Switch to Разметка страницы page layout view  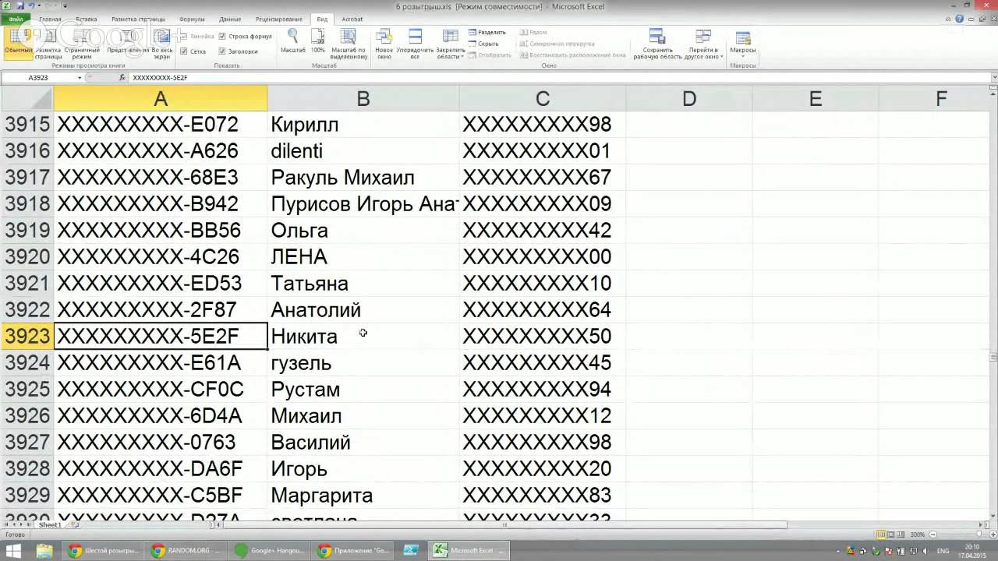pyautogui.click(x=48, y=42)
